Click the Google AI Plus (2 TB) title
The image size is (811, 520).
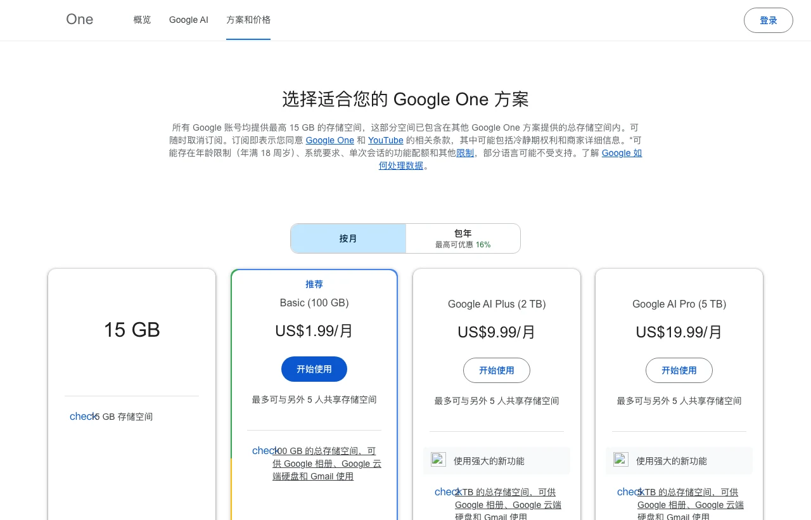point(497,304)
